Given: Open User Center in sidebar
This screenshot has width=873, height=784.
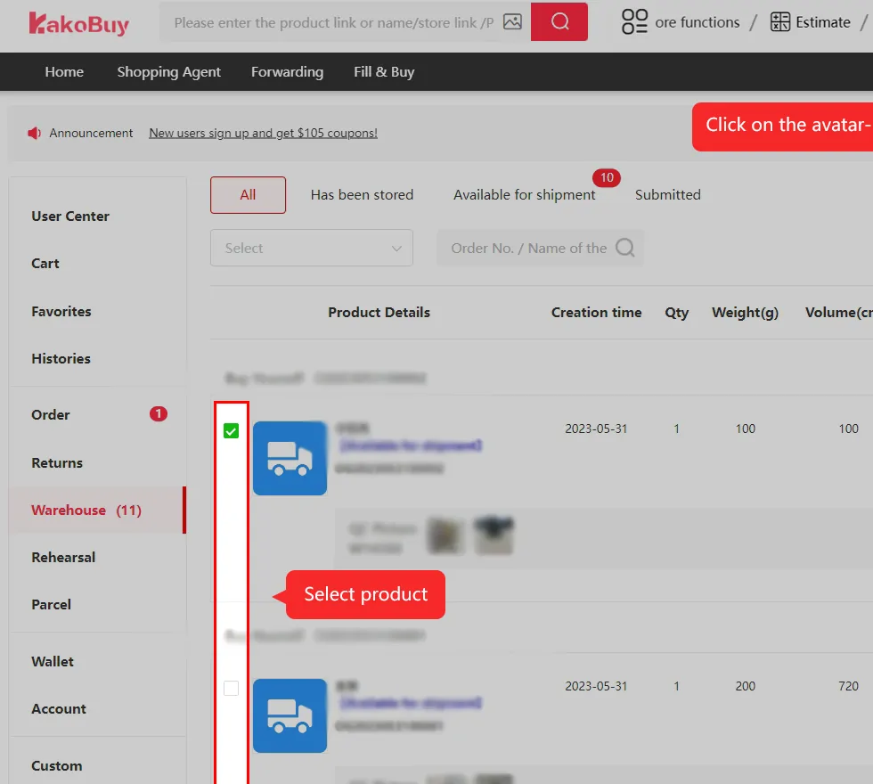Looking at the screenshot, I should tap(70, 216).
